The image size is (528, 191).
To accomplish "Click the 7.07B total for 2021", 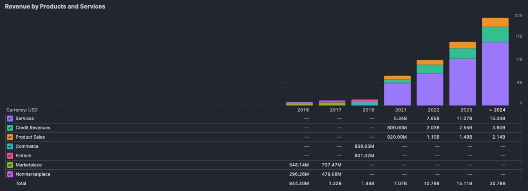I will (x=400, y=184).
